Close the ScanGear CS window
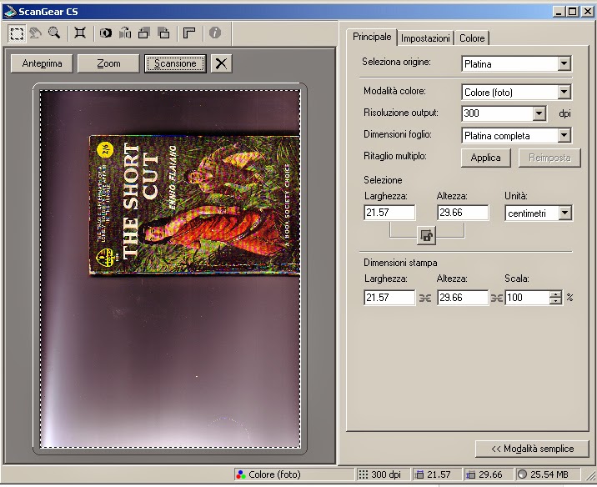597x487 pixels. pyautogui.click(x=588, y=12)
